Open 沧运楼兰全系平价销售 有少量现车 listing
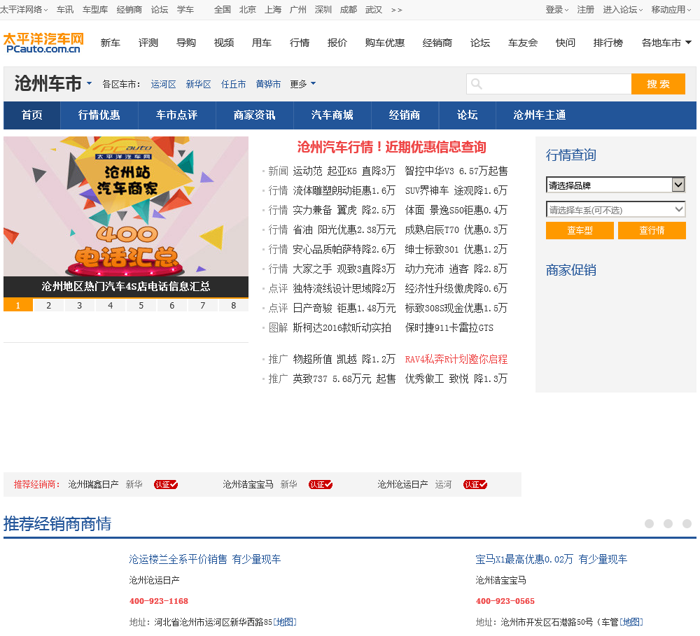 (205, 559)
